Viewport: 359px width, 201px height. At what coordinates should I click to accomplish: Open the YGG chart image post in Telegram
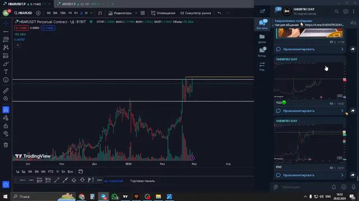pos(310,81)
